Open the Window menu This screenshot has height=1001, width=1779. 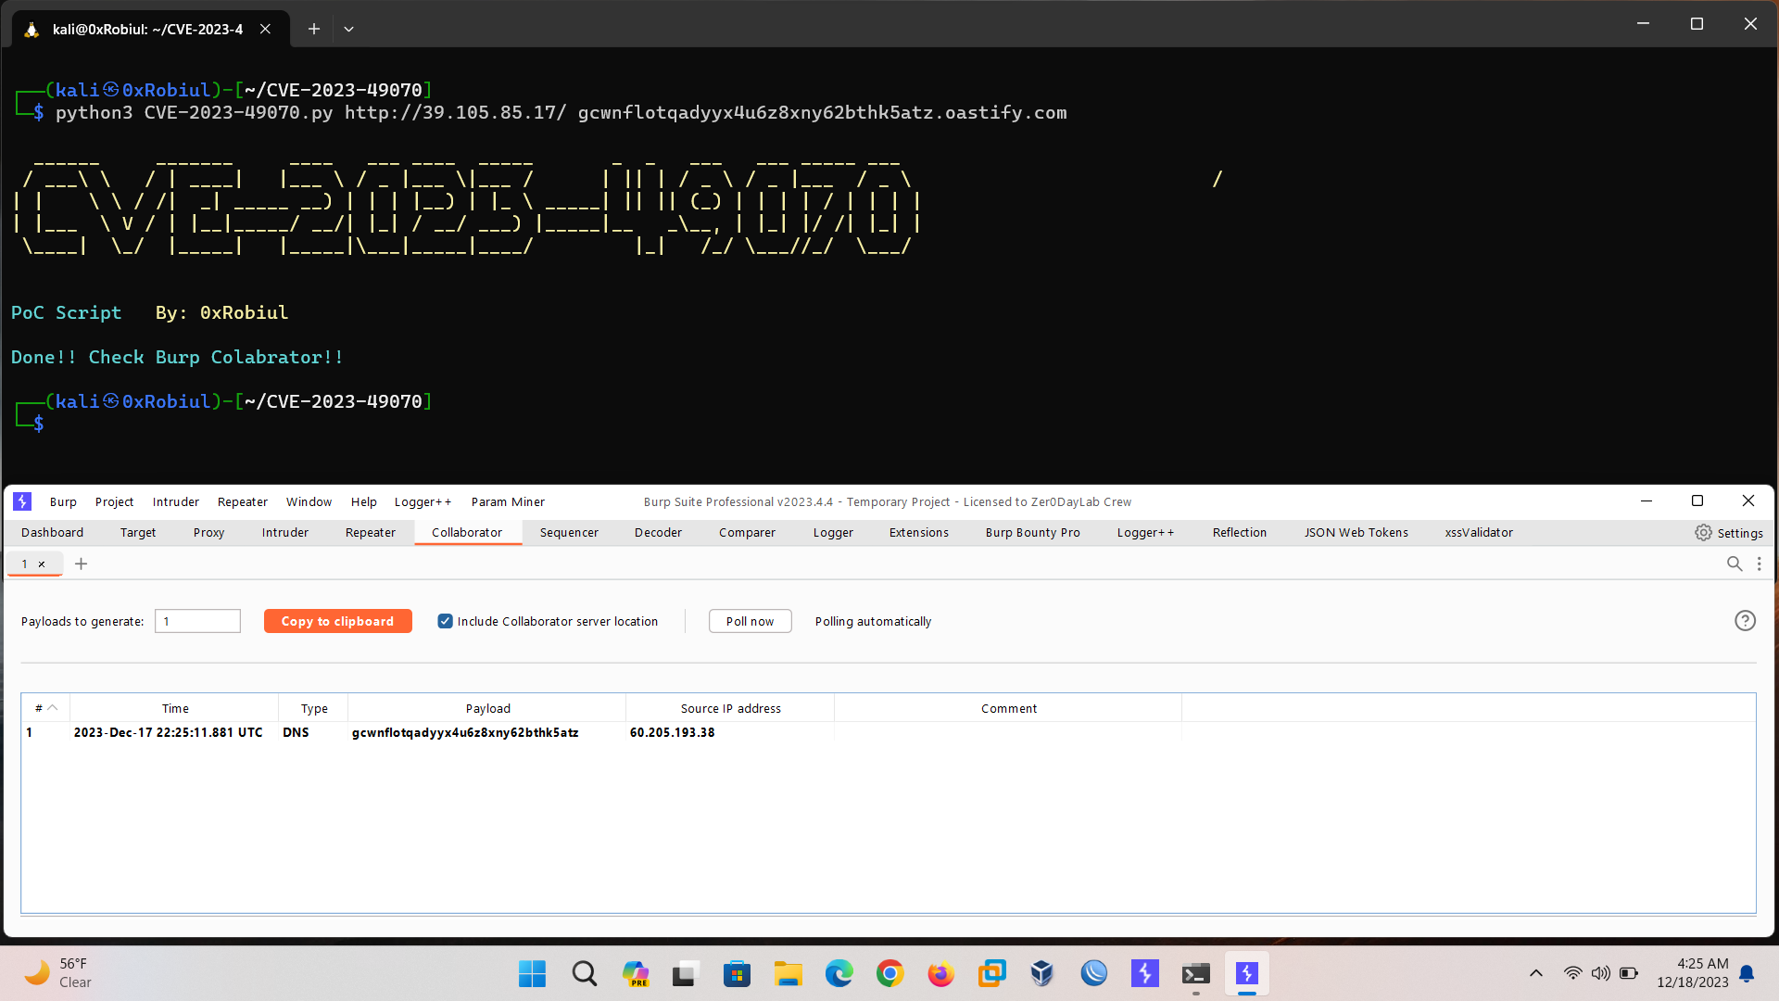(x=309, y=501)
